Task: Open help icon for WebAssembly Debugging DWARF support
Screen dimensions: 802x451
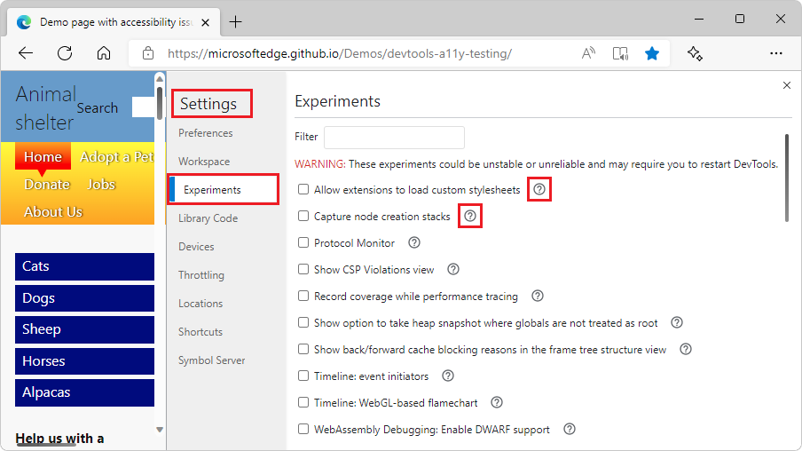Action: 570,429
